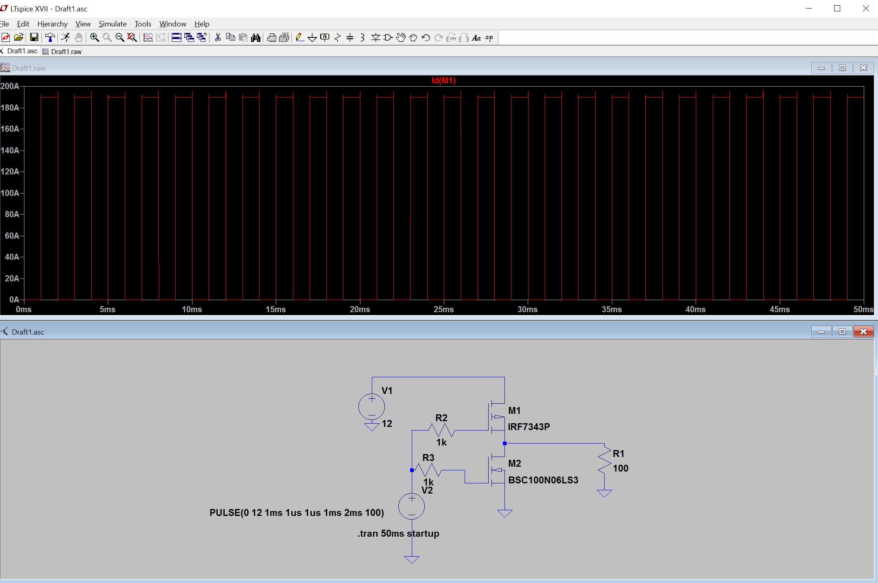
Task: Click the Id(M1) trace label
Action: pyautogui.click(x=443, y=80)
